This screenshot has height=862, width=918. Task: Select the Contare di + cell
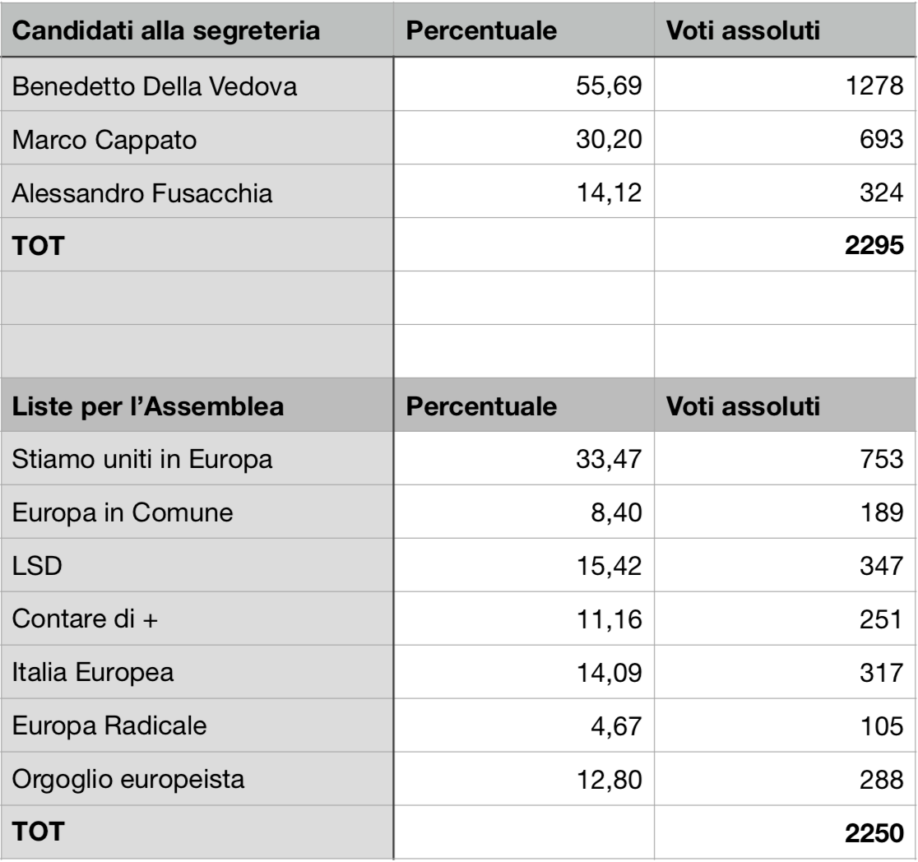tap(197, 619)
